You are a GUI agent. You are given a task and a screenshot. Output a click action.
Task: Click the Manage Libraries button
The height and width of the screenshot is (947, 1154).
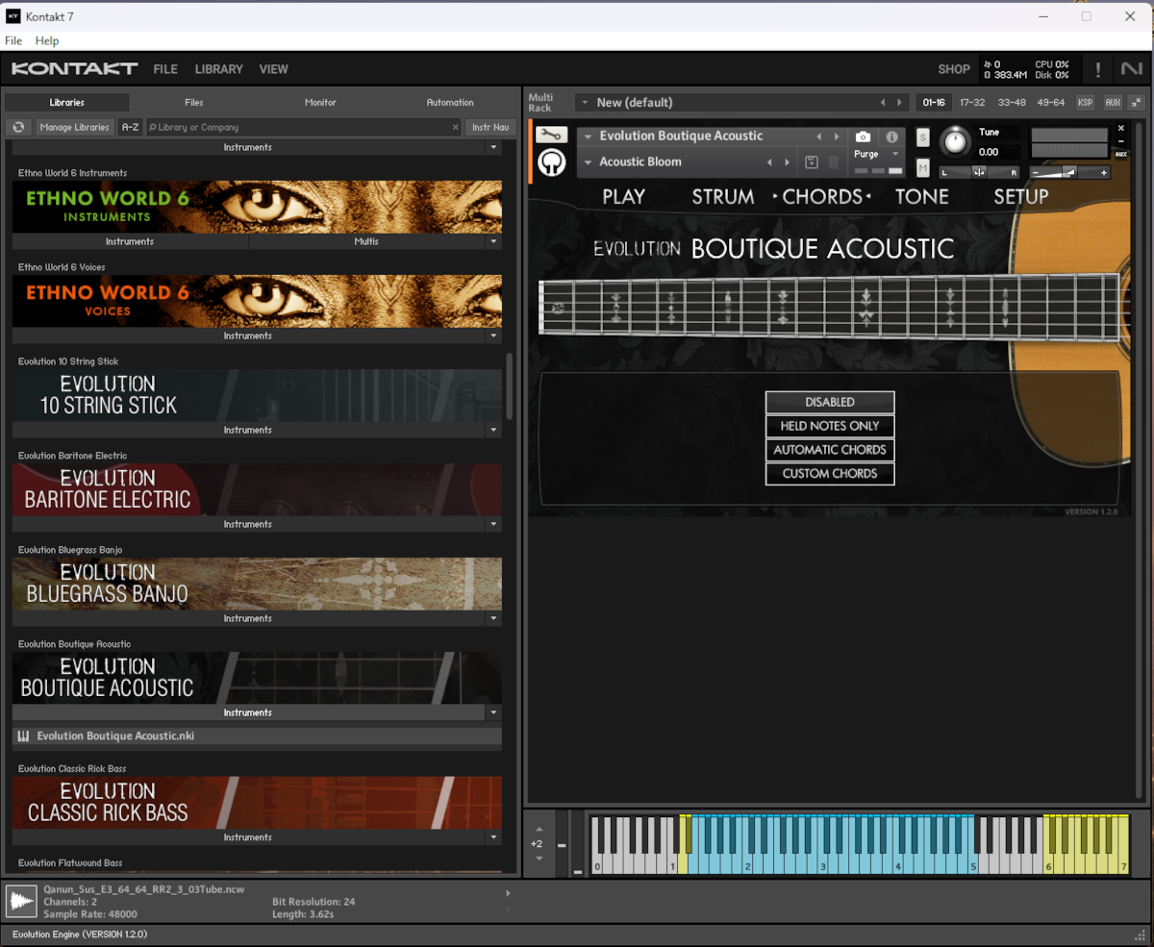pos(74,127)
